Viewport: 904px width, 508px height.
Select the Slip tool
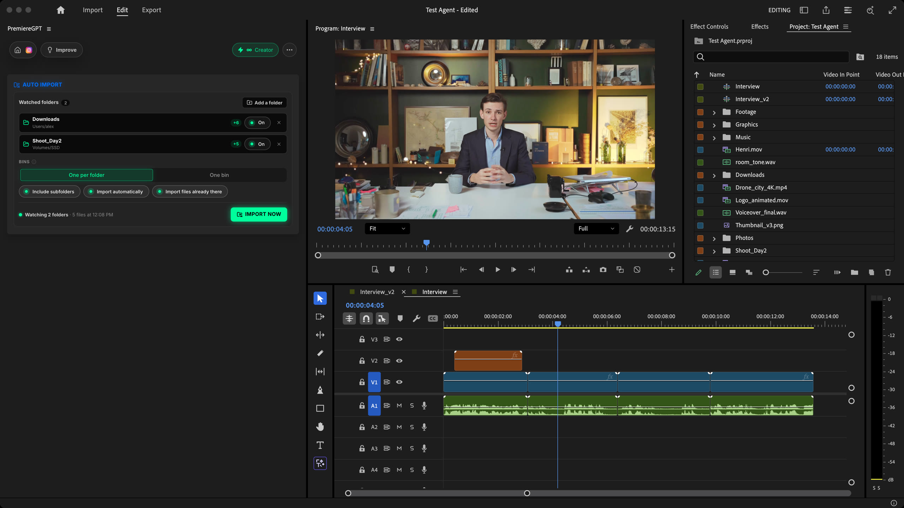(x=320, y=371)
